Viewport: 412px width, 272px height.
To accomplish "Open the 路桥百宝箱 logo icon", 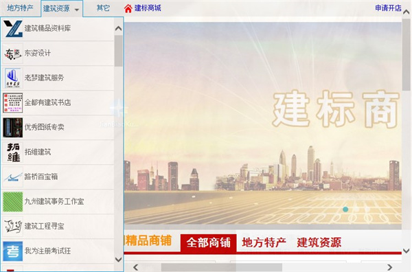I will pyautogui.click(x=13, y=177).
